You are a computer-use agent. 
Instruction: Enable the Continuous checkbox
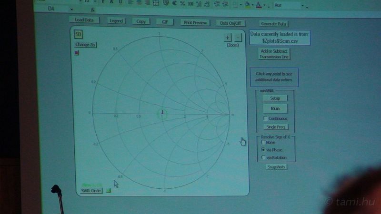265,118
